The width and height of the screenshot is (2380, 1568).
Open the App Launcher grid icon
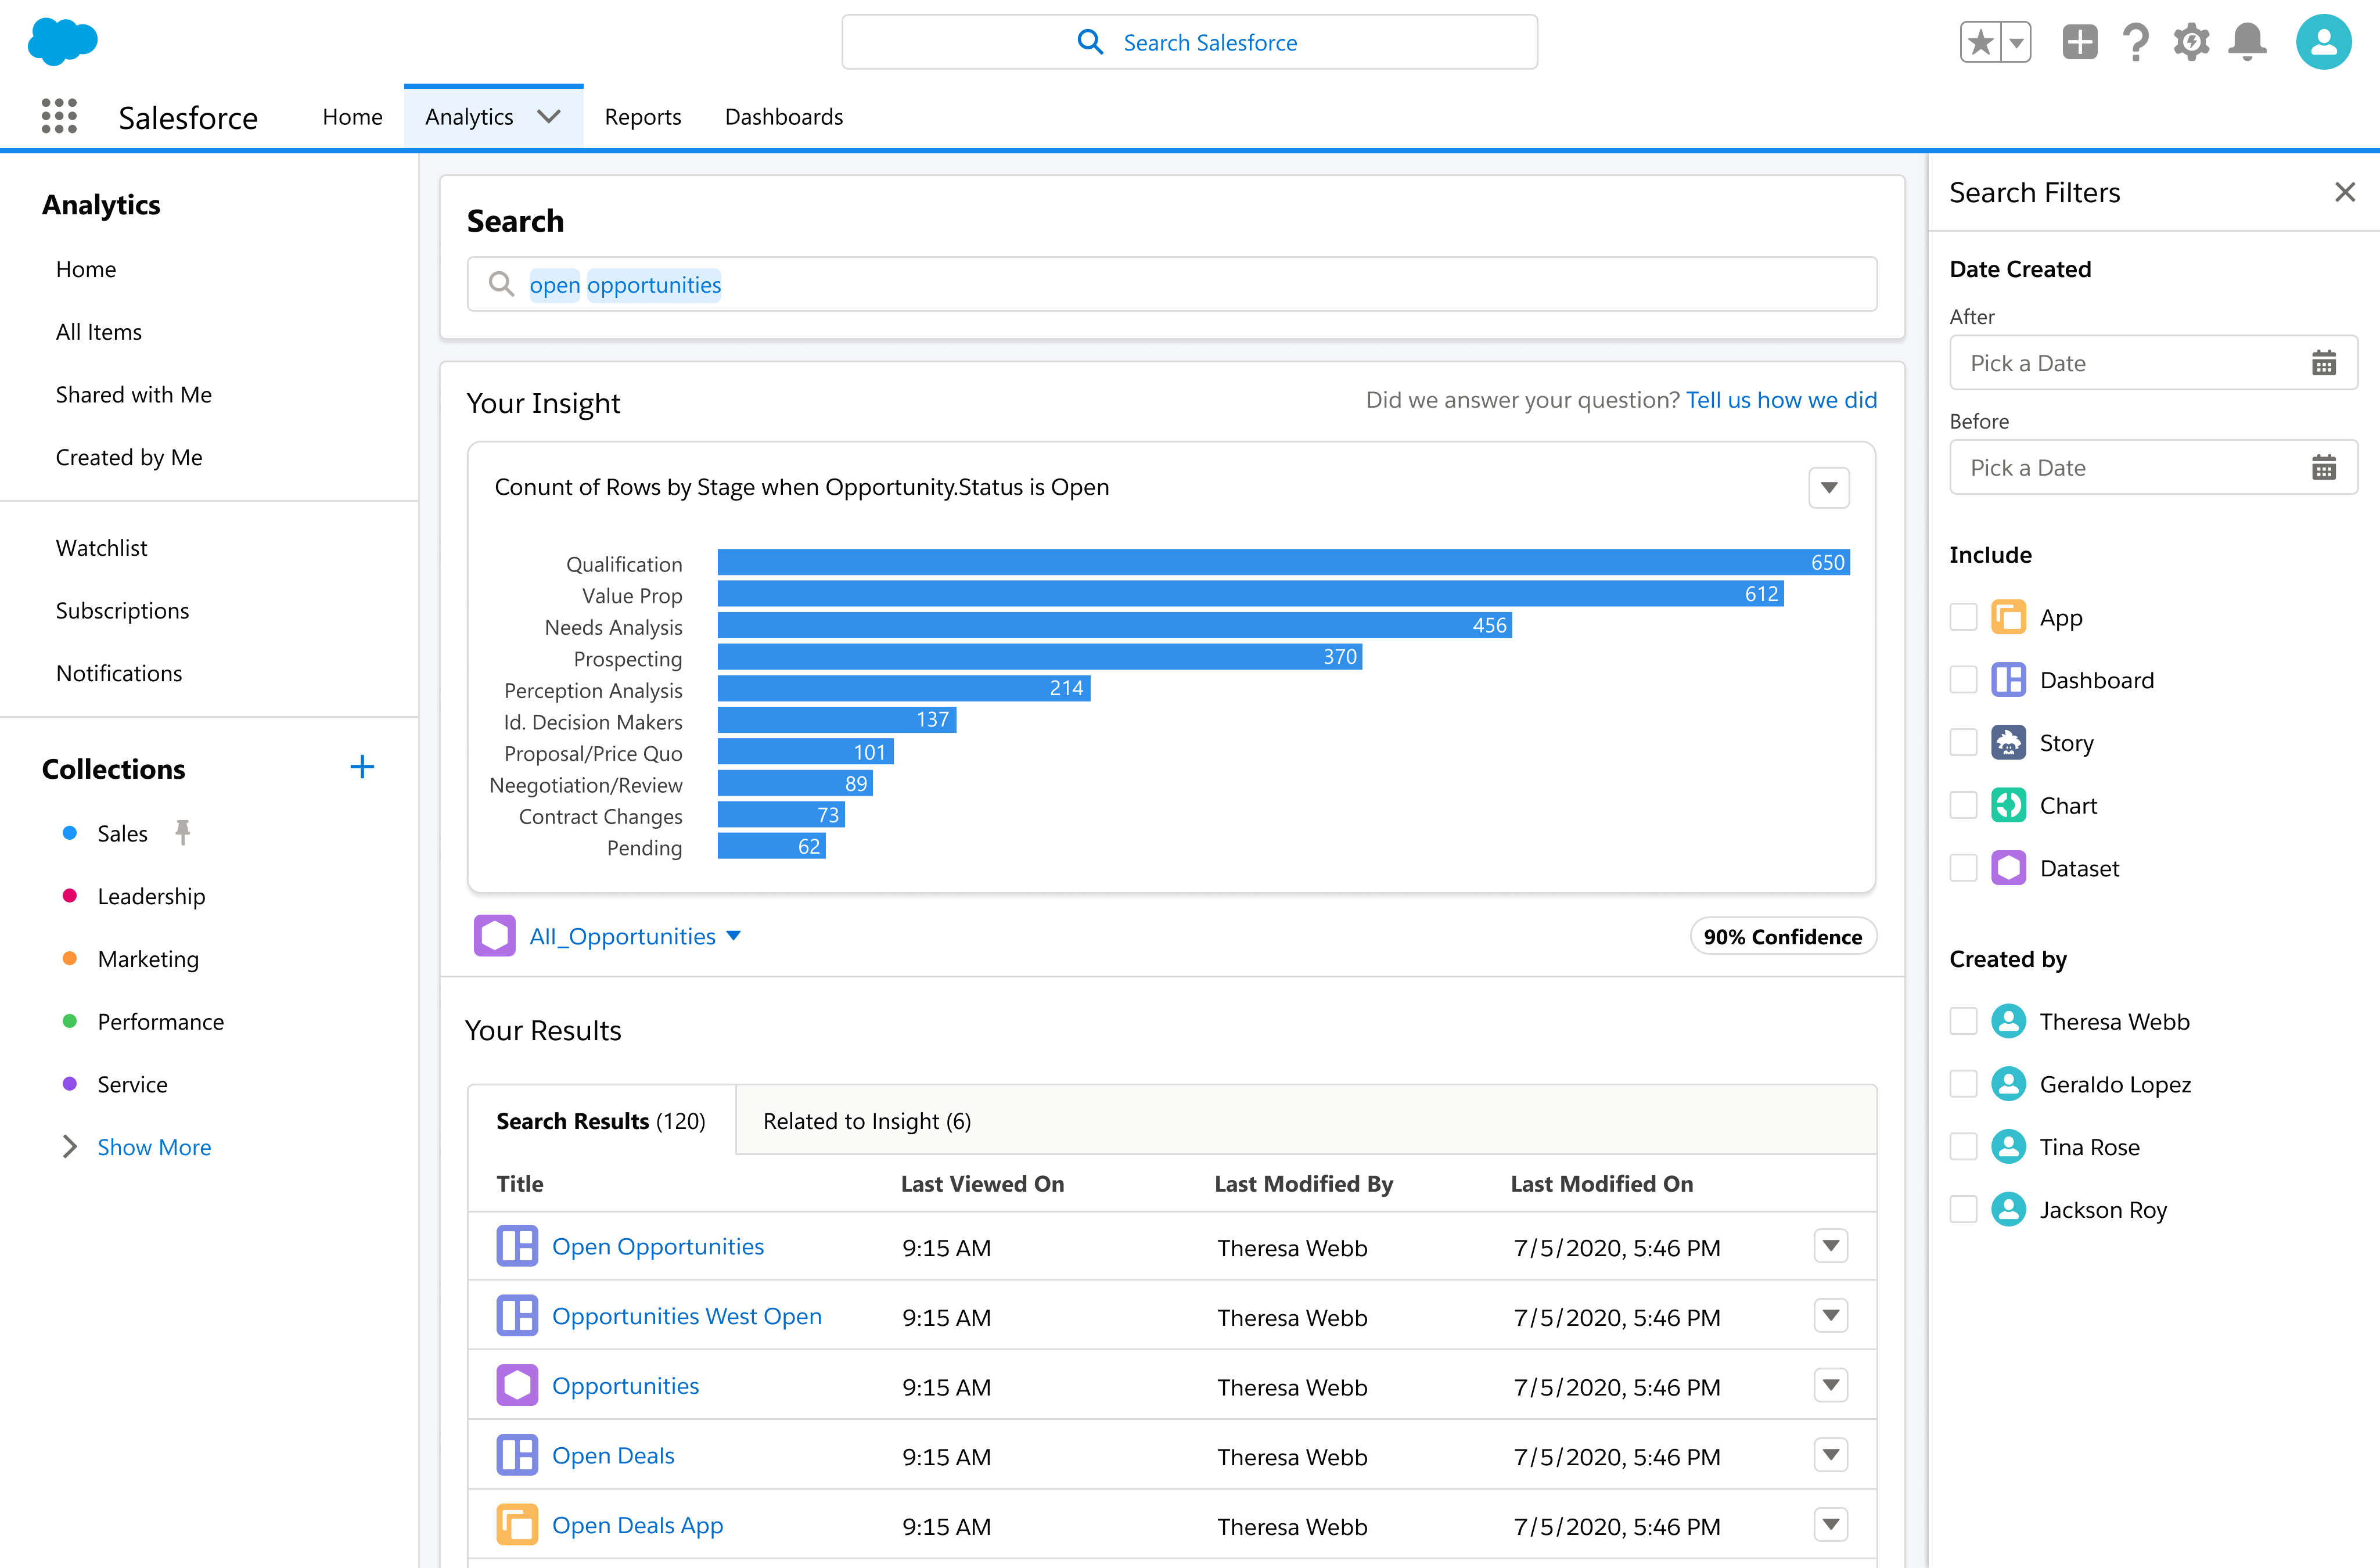click(59, 116)
